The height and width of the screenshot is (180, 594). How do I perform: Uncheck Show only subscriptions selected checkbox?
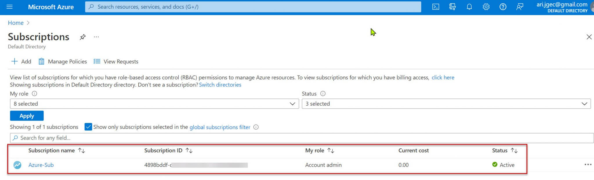click(88, 127)
